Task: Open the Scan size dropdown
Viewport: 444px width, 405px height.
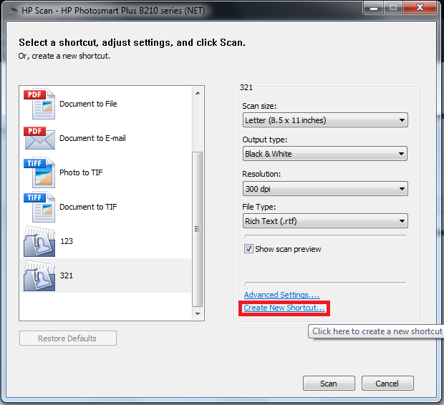Action: 325,120
